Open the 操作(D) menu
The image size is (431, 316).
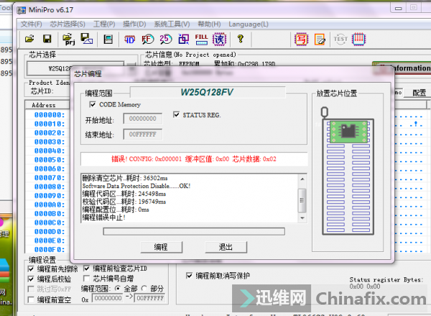click(134, 24)
